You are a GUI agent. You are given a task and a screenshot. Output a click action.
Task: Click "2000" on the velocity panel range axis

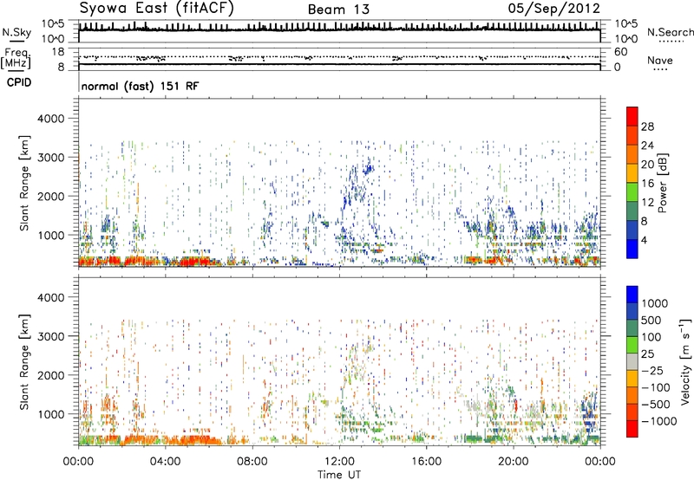coord(50,375)
